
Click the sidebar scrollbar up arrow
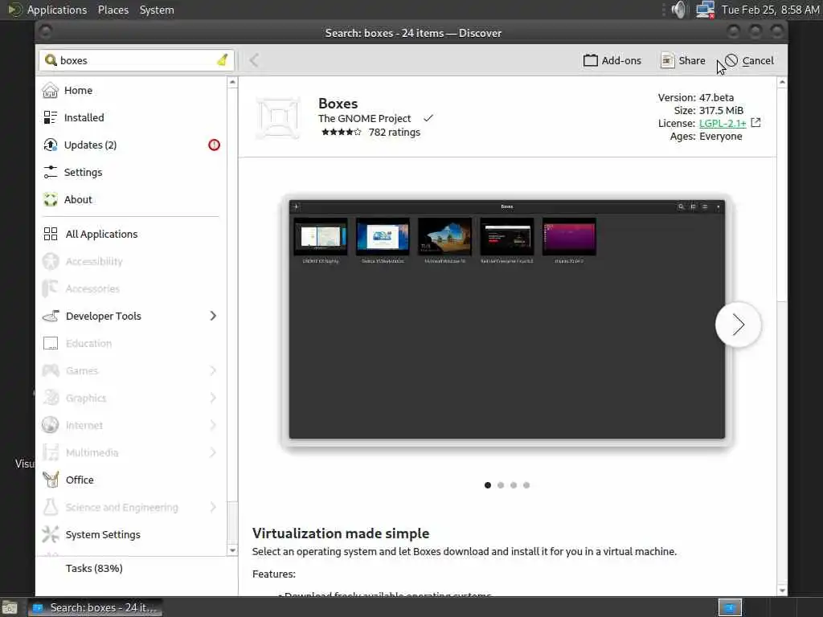(x=232, y=83)
